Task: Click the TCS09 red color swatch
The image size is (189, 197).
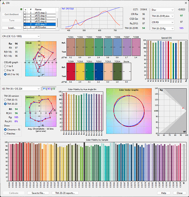Action: pos(71,72)
